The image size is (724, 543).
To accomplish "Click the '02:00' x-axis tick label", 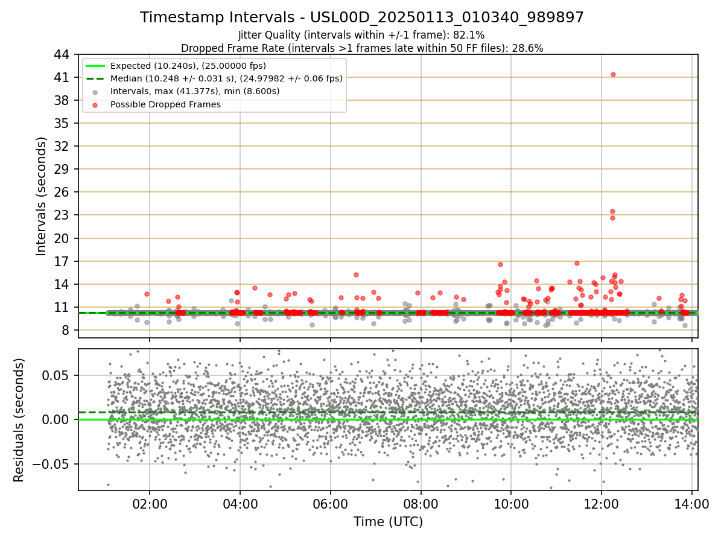I will click(150, 504).
